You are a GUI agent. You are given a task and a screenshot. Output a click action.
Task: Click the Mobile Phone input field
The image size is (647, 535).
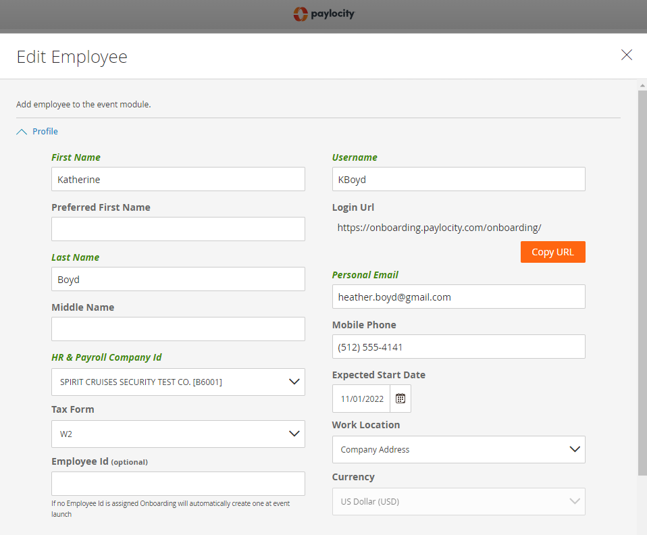(459, 347)
